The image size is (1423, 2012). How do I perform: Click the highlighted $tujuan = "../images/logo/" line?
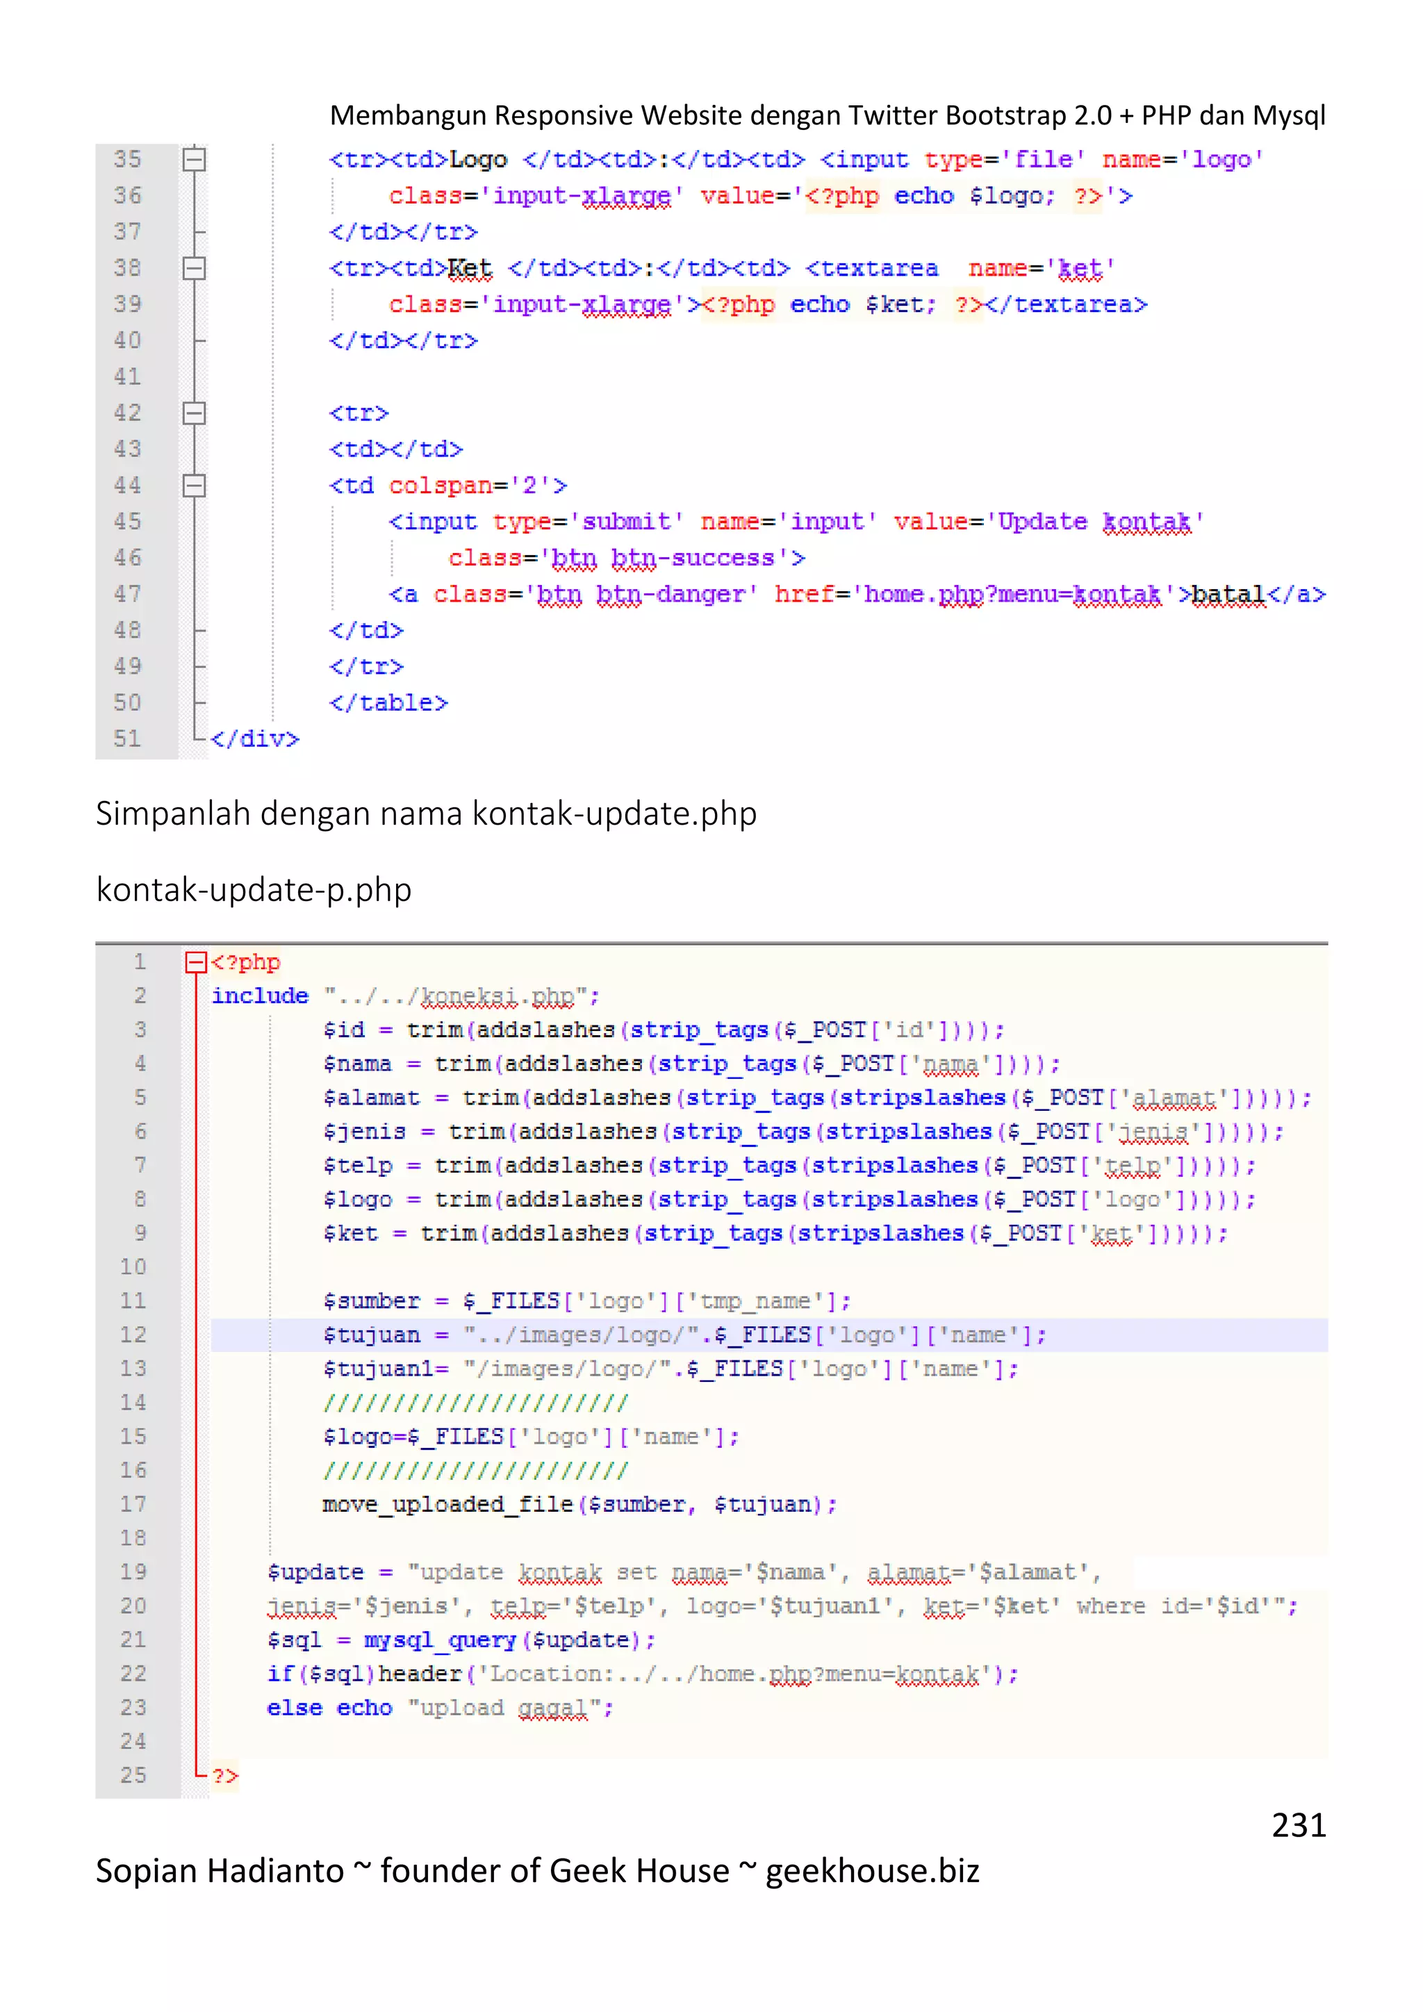click(x=684, y=1335)
